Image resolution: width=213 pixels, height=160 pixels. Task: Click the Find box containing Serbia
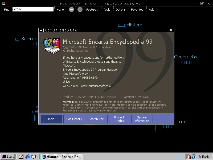tap(33, 9)
